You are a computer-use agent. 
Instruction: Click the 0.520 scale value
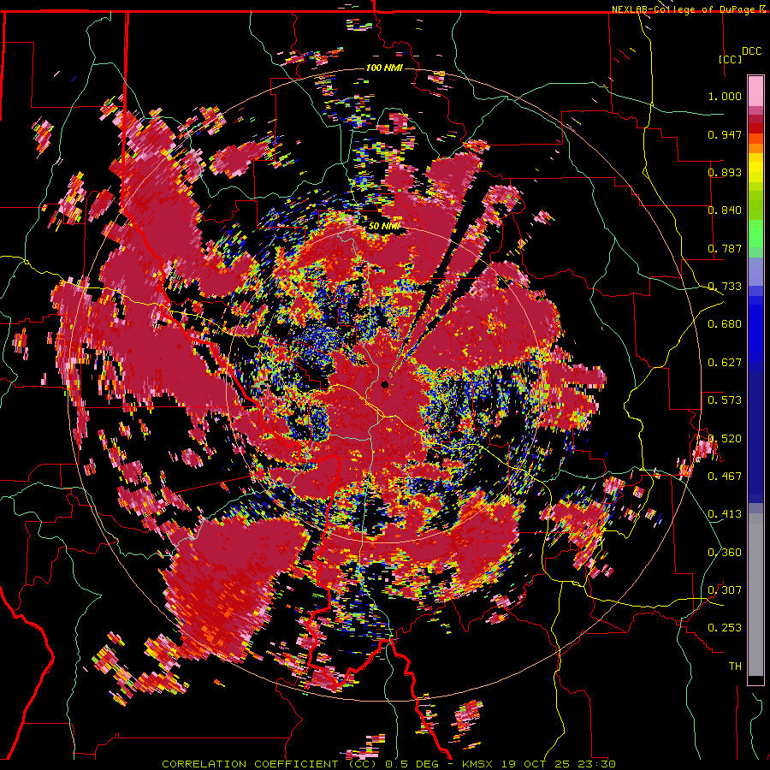(725, 438)
